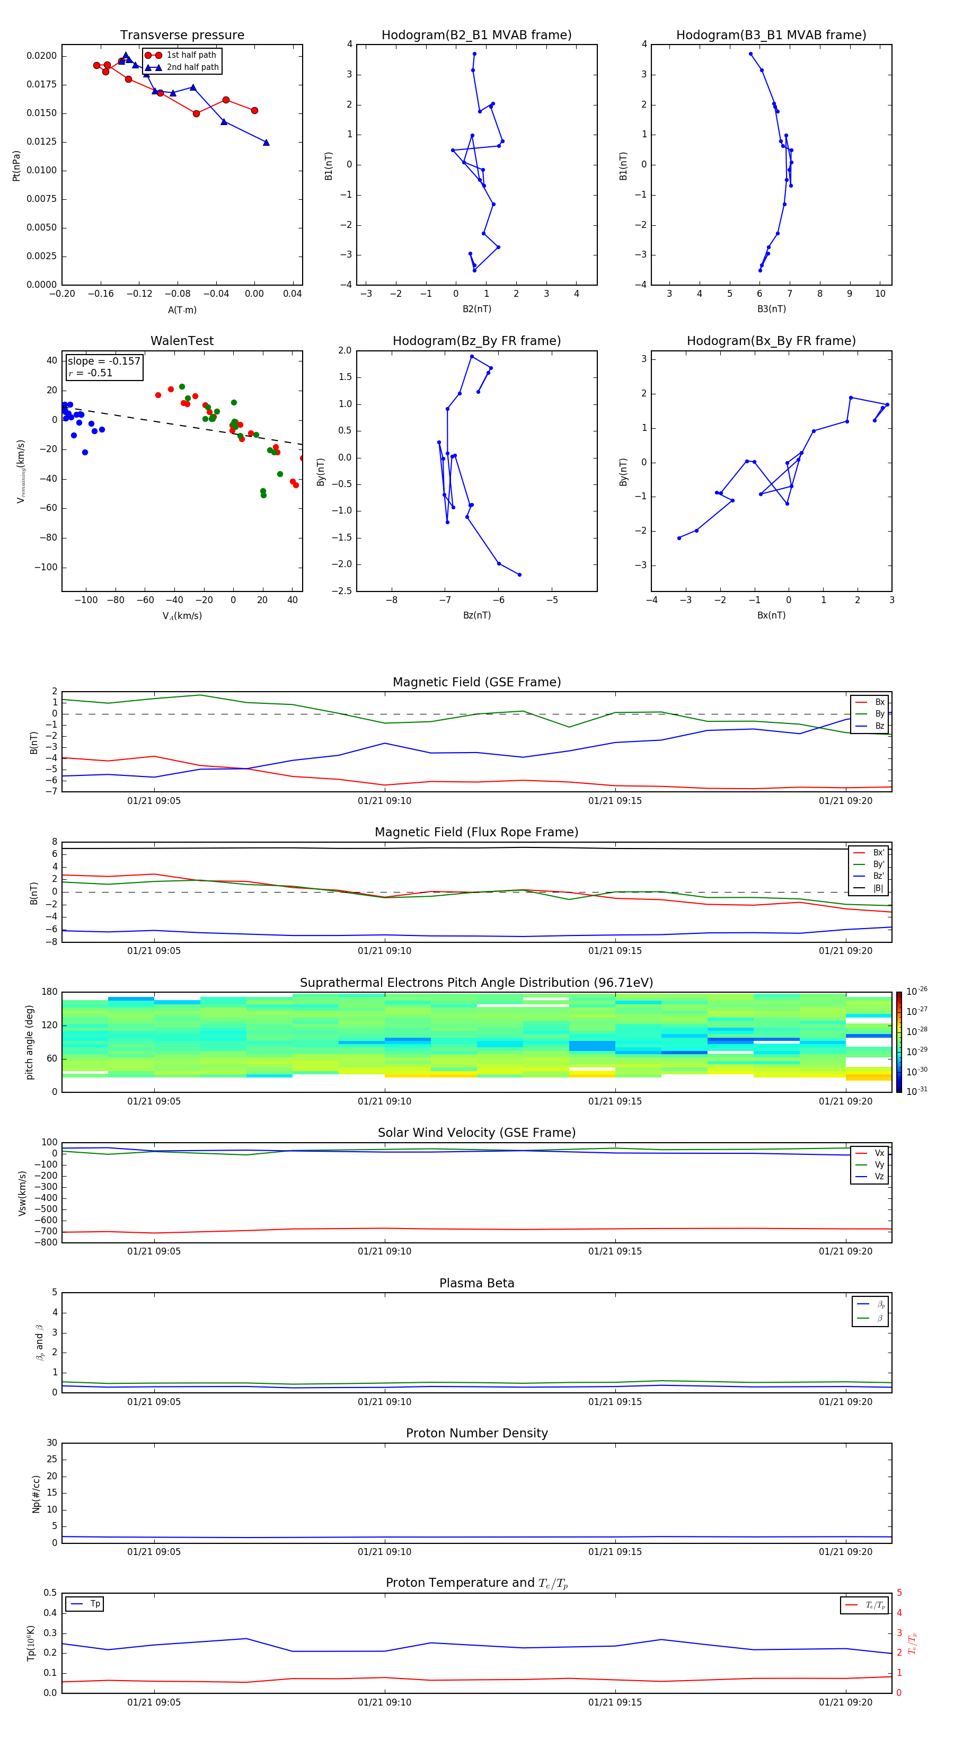The width and height of the screenshot is (954, 1749).
Task: Select the "|B|" legend entry in the Flux Rope panel
Action: (869, 888)
